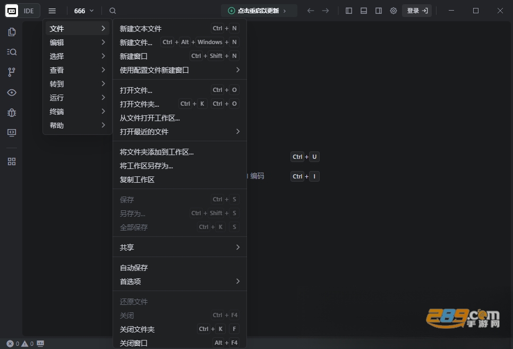This screenshot has height=349, width=513.
Task: Select 将工作区另存为... entry
Action: pos(179,166)
